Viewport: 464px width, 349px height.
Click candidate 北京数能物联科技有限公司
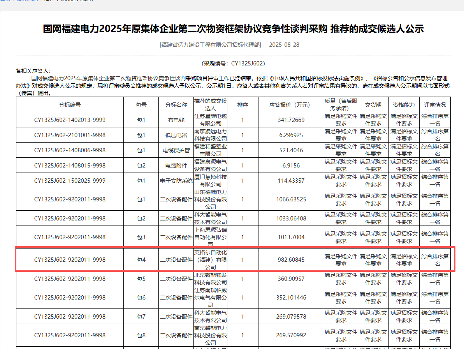tap(211, 279)
